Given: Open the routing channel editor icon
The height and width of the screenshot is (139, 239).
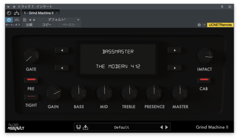Looking at the screenshot, I should pos(17,13).
